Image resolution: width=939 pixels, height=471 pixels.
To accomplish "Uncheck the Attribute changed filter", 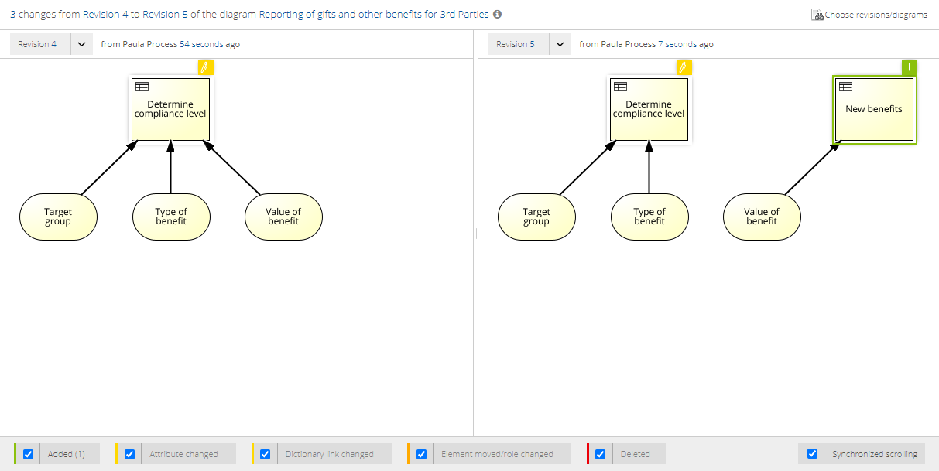I will 130,454.
